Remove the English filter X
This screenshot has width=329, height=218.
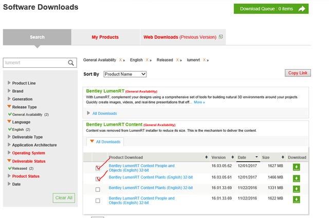click(x=147, y=60)
